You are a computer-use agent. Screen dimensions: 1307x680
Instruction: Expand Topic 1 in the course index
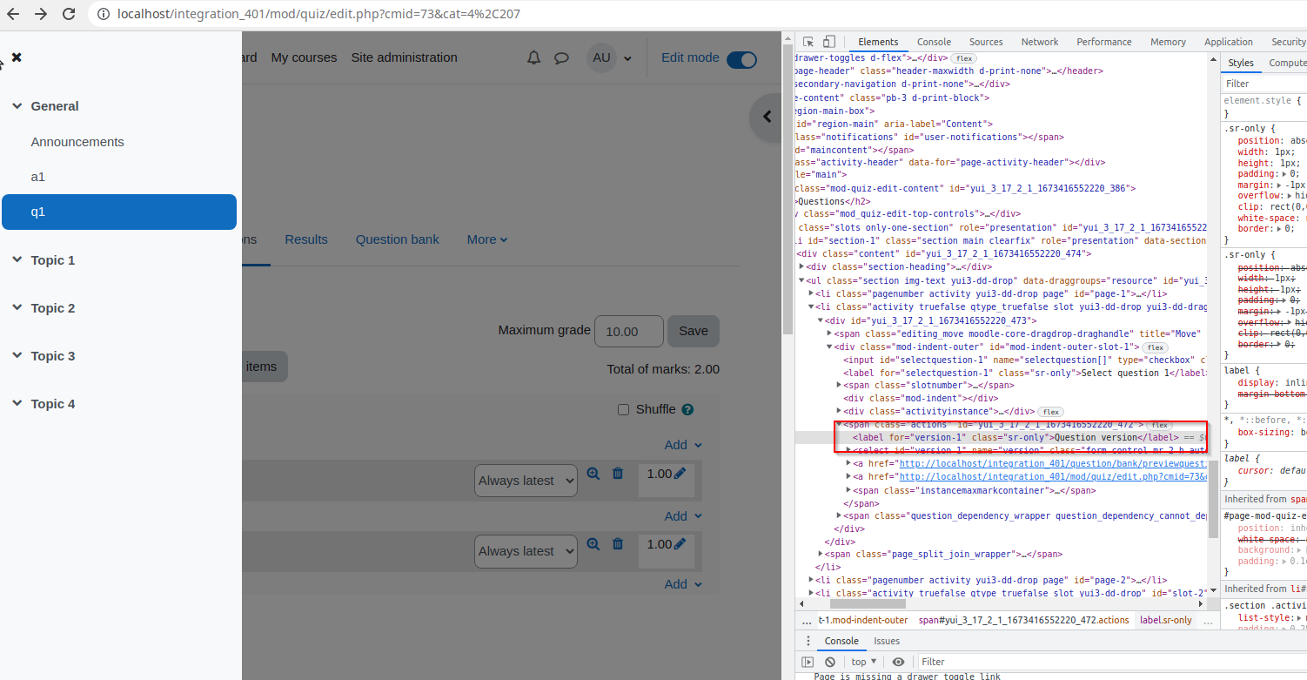pyautogui.click(x=17, y=260)
